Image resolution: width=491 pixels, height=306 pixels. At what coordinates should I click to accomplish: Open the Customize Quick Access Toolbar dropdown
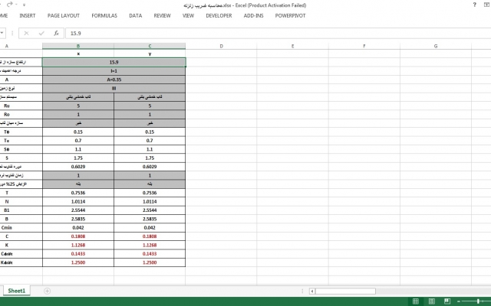[24, 5]
